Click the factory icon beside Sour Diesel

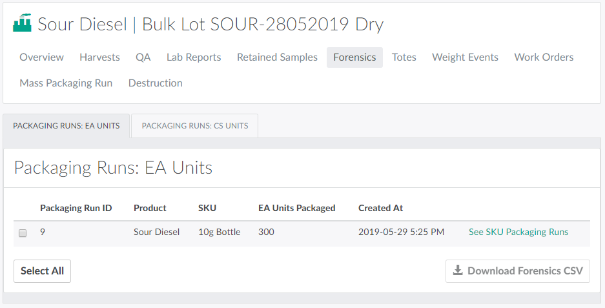[22, 24]
